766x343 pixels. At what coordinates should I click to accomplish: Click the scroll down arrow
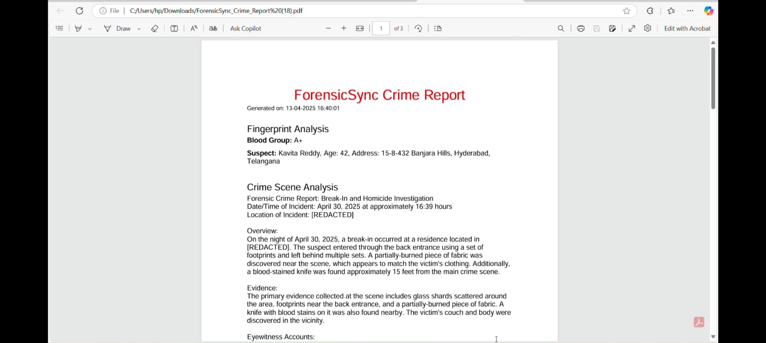(713, 337)
